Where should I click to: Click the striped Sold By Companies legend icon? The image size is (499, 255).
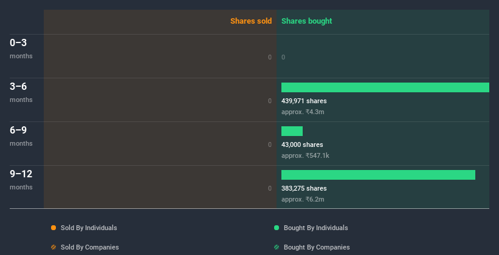(53, 247)
